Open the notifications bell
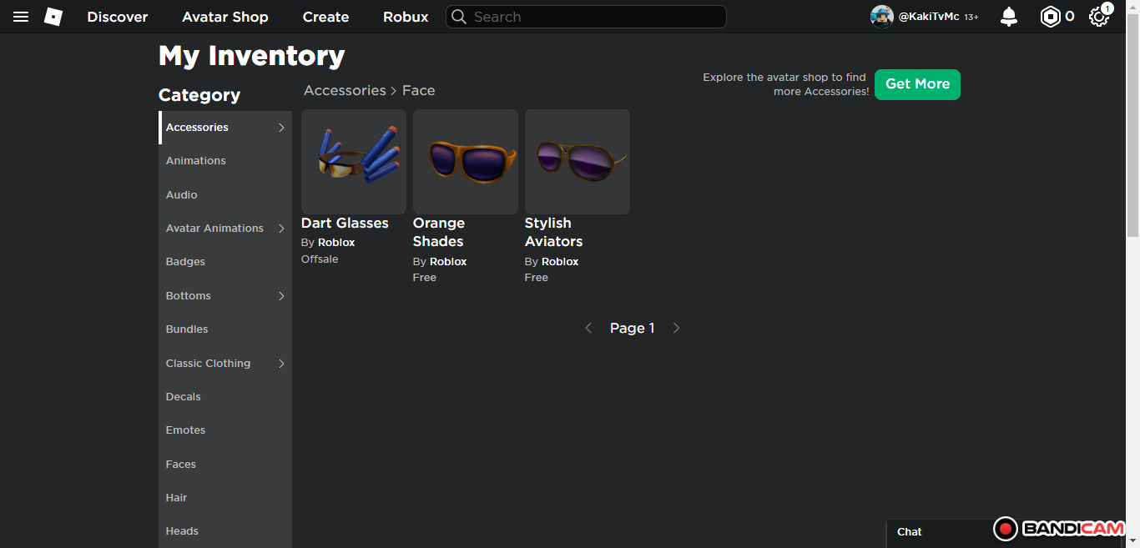 tap(1009, 17)
